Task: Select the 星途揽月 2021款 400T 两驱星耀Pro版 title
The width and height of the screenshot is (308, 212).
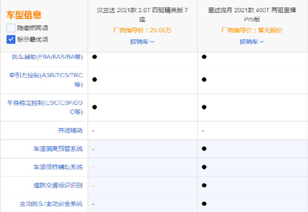Action: 252,15
